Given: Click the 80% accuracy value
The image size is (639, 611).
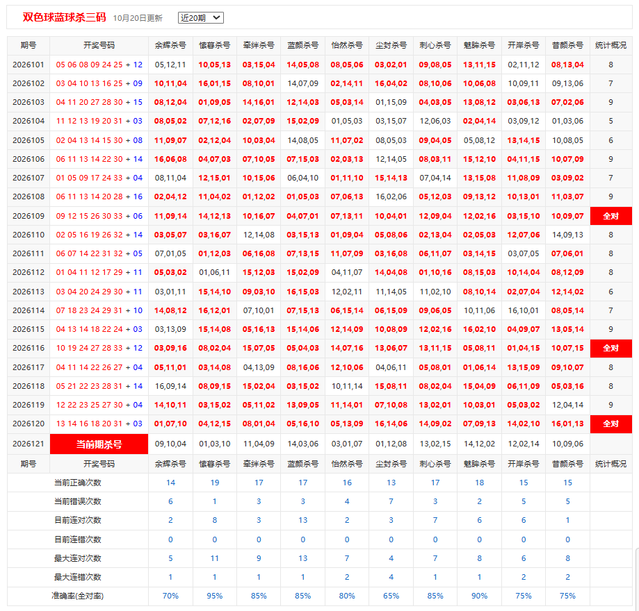Looking at the screenshot, I should point(347,596).
